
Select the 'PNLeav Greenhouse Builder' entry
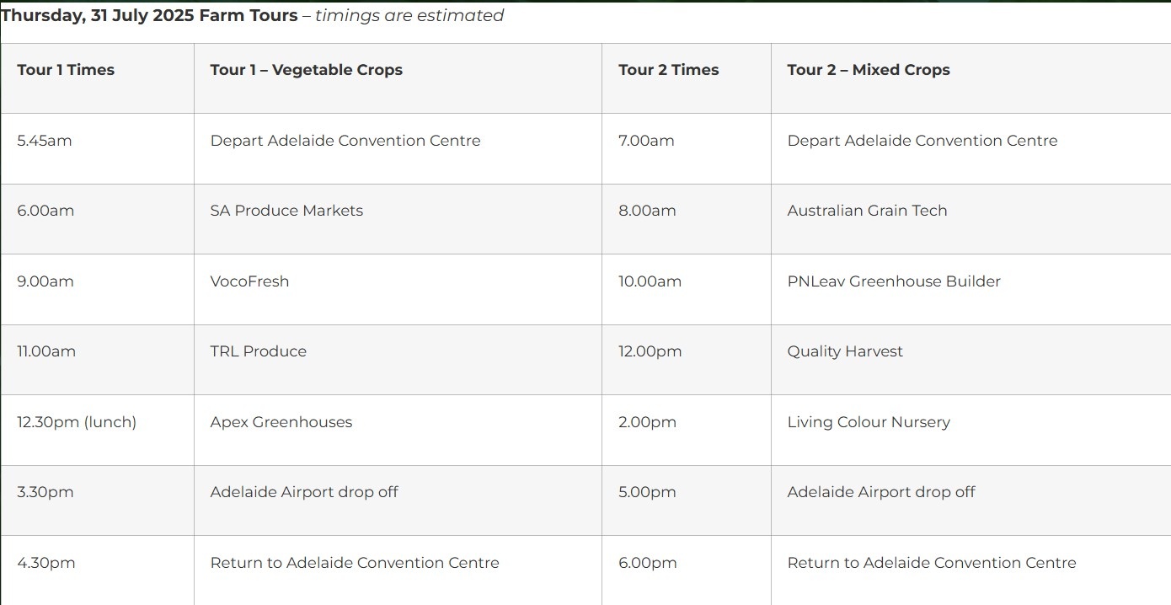[894, 281]
